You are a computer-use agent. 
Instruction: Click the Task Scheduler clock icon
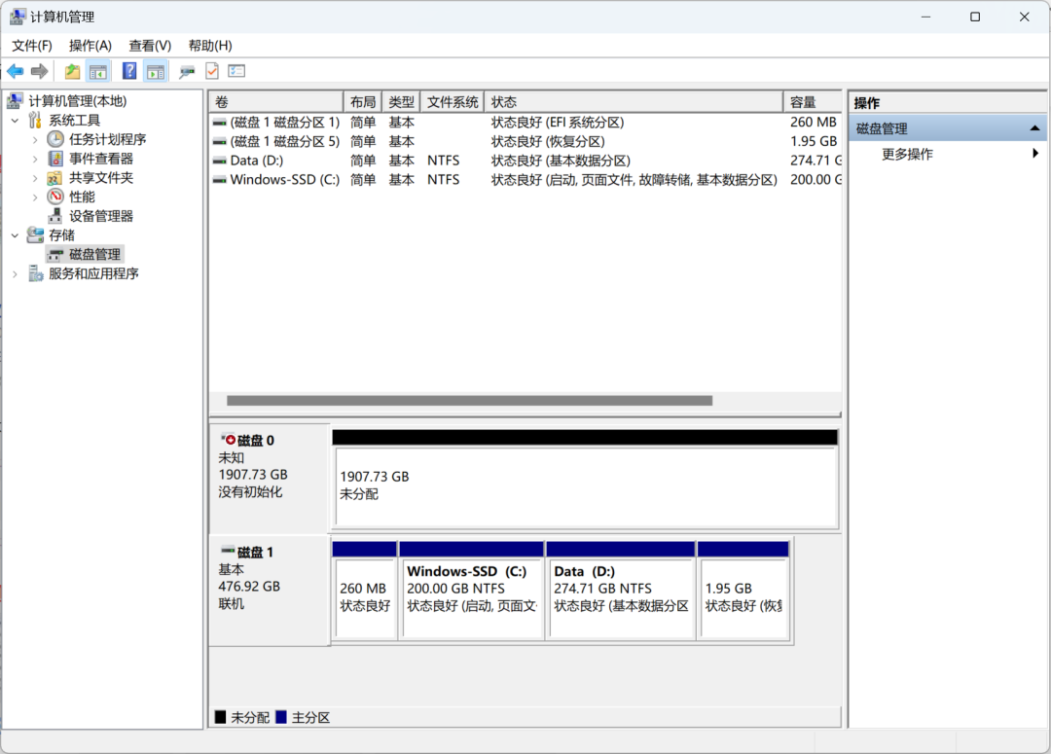tap(55, 139)
